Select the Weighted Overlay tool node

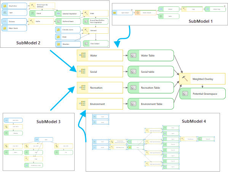click(x=202, y=79)
